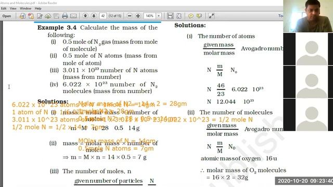Open the Help menu
This screenshot has height=187, width=333.
[38, 8]
